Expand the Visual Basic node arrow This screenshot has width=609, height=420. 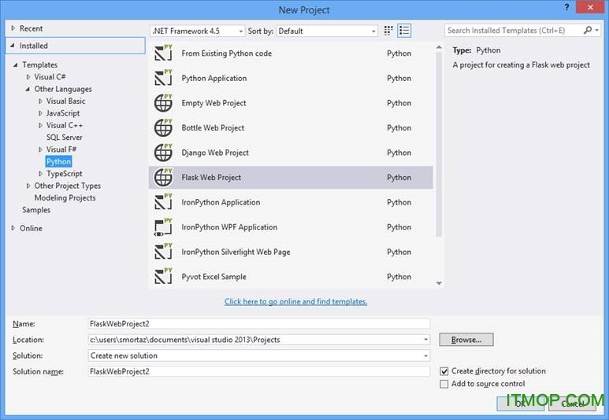coord(40,101)
